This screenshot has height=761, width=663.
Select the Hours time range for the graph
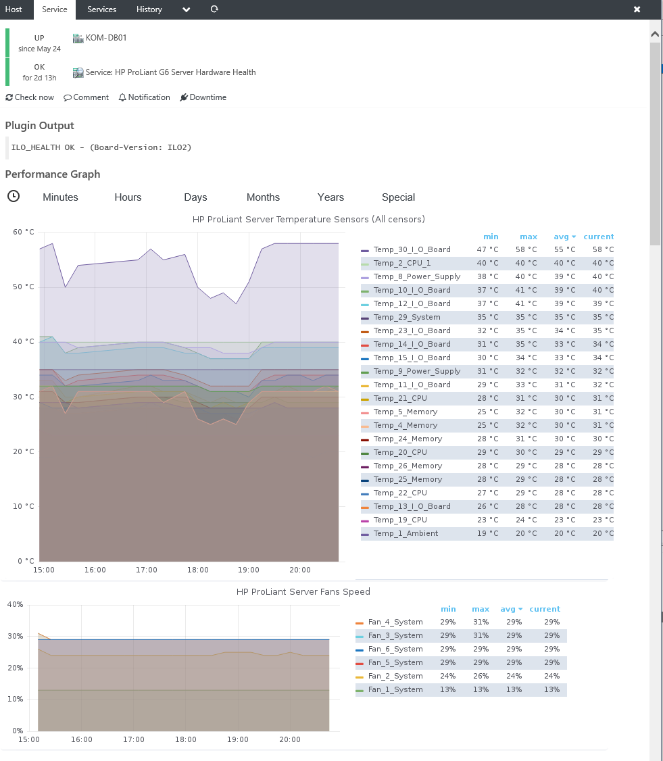128,197
